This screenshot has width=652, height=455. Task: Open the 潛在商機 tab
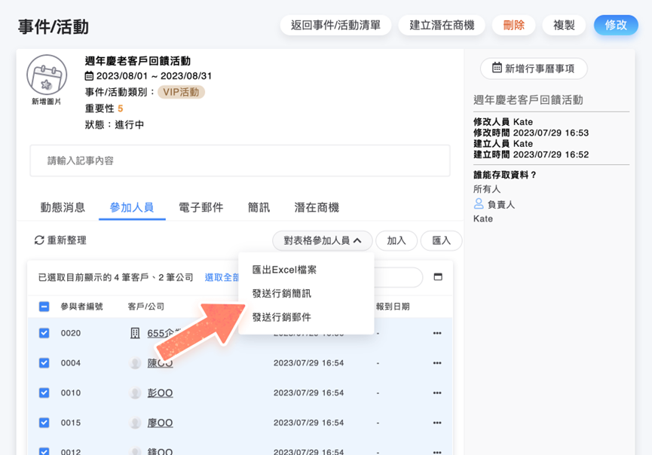click(317, 207)
